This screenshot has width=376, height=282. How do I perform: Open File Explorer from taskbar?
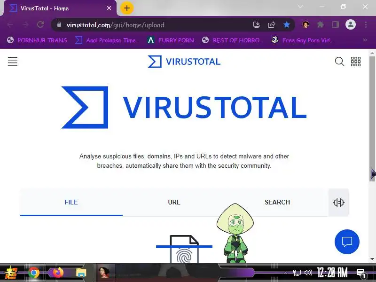click(x=81, y=273)
